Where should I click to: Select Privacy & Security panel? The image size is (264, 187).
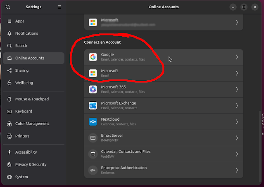click(x=34, y=164)
